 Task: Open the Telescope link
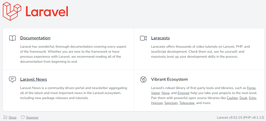click(x=187, y=103)
